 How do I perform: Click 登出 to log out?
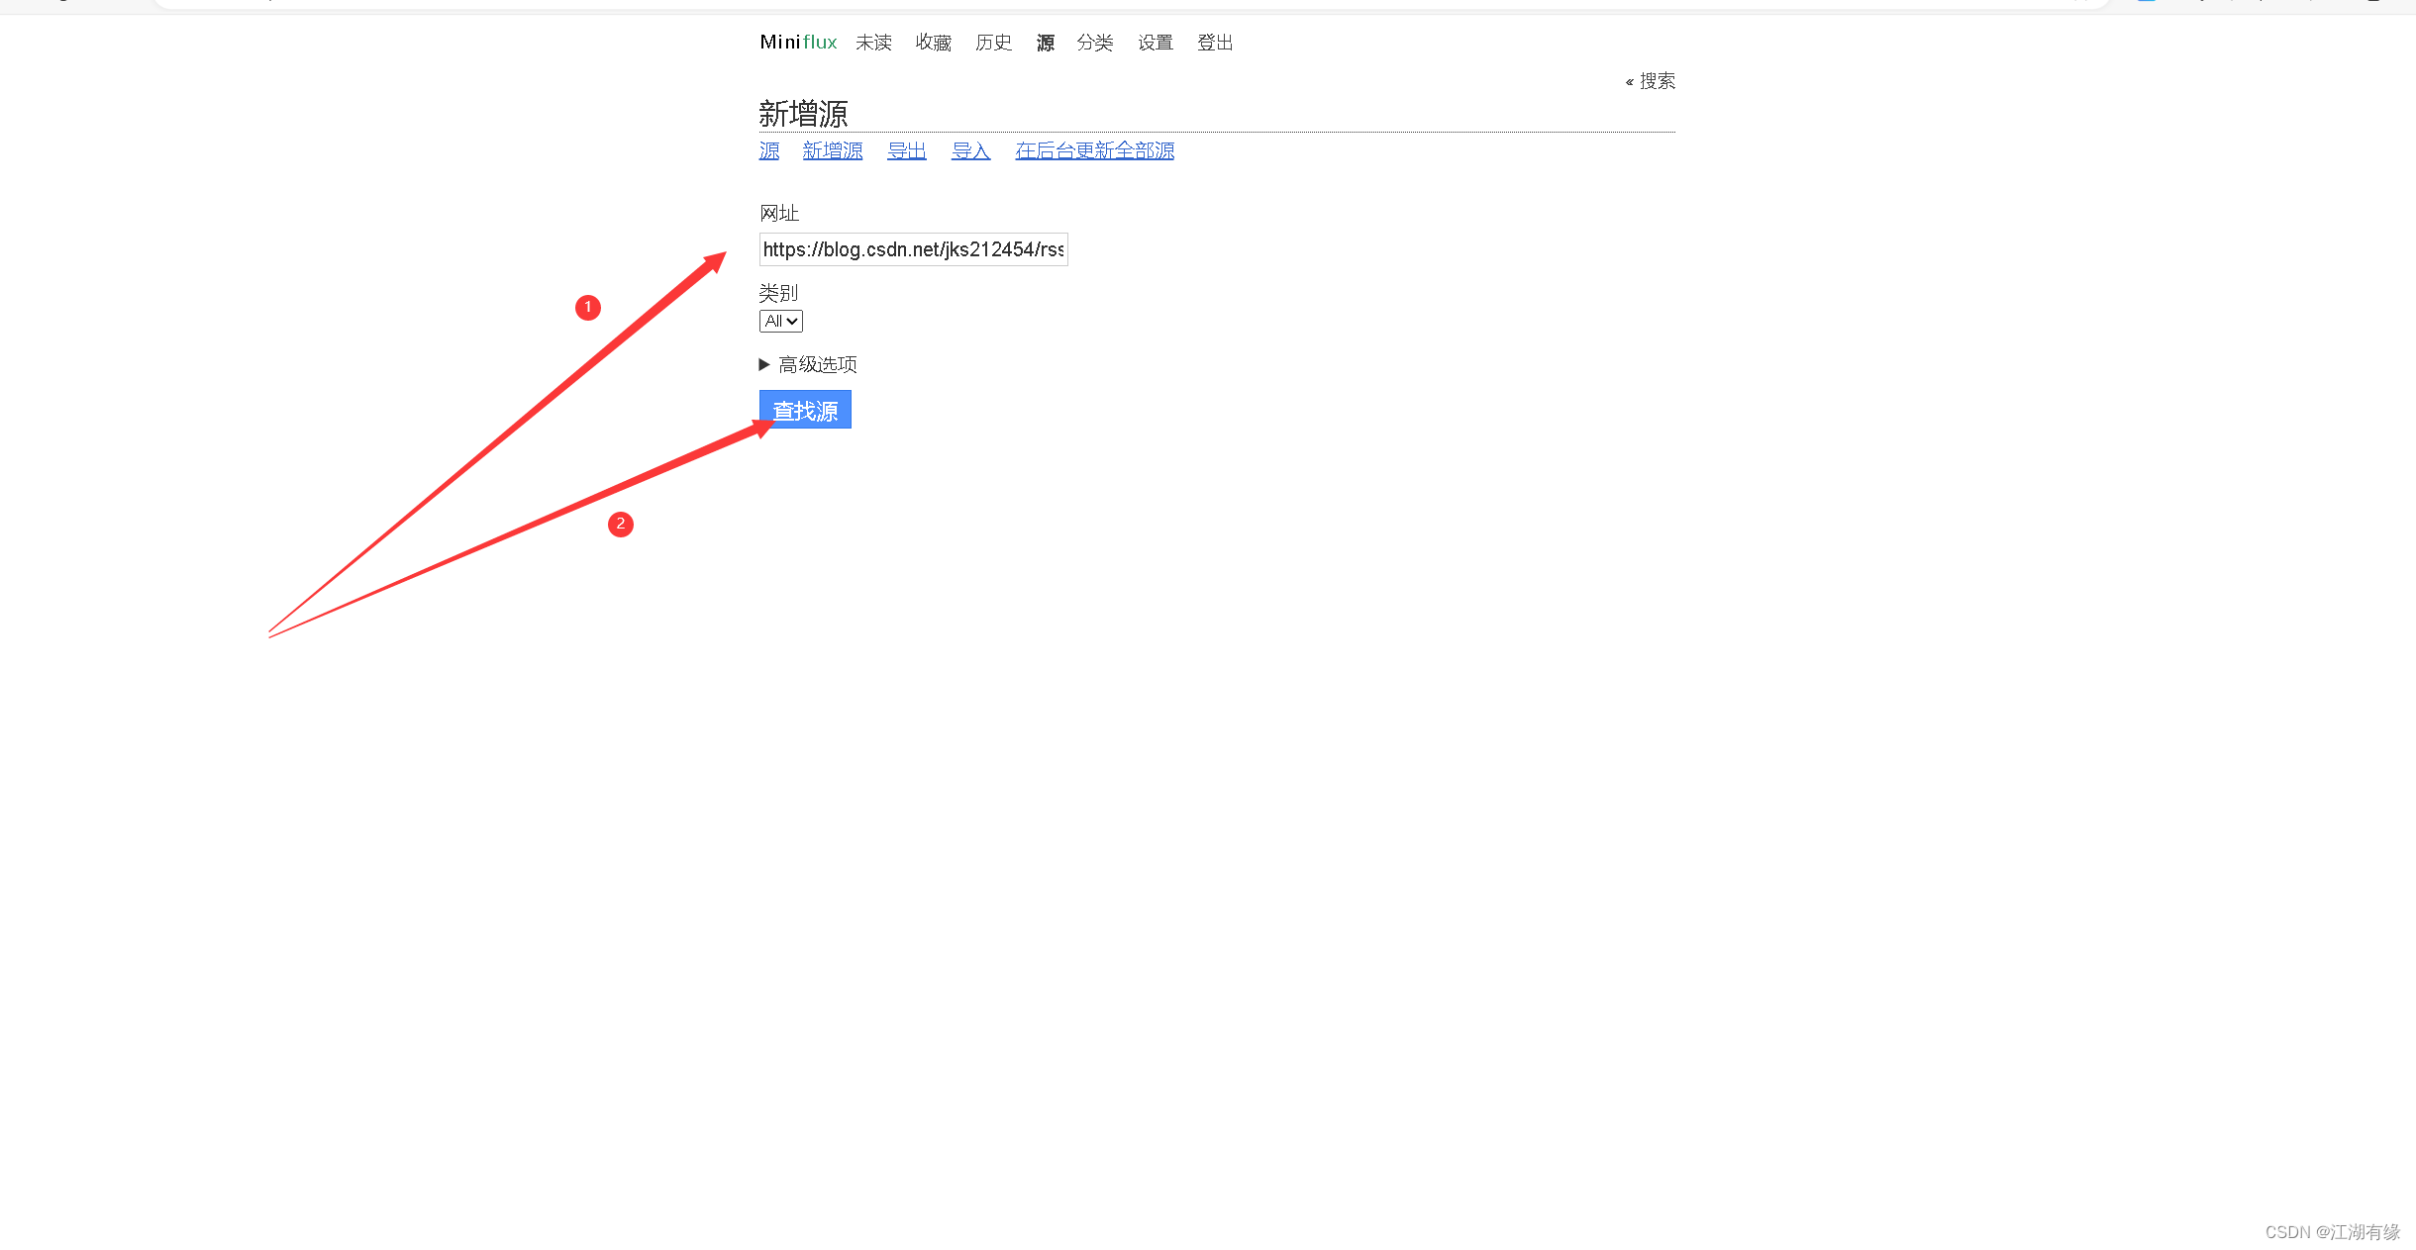(x=1215, y=43)
